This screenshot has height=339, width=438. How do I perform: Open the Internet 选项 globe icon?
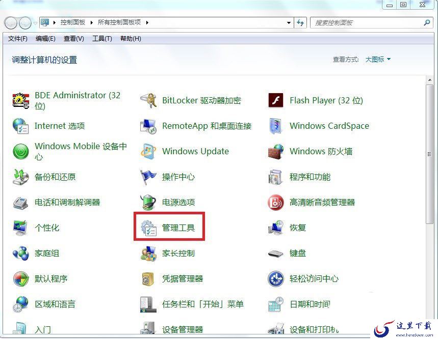pos(21,126)
